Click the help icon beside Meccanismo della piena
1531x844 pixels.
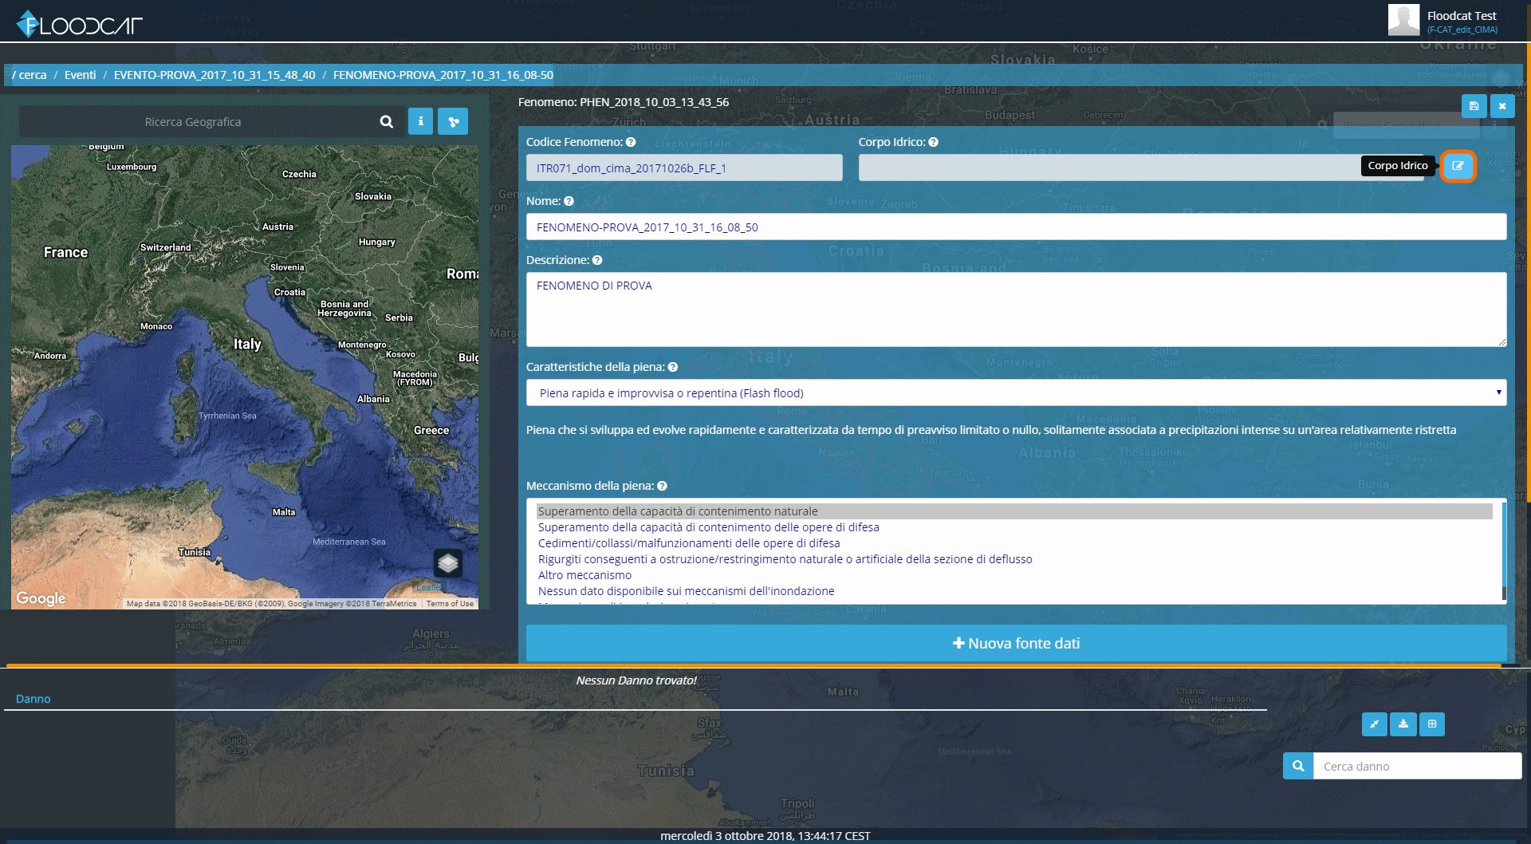(662, 486)
